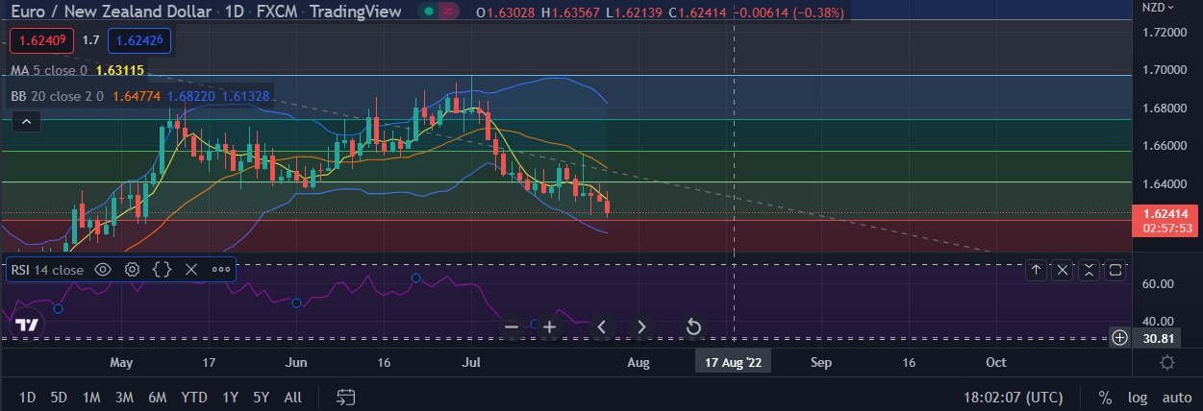Select 6M time range
The height and width of the screenshot is (411, 1203).
click(158, 397)
